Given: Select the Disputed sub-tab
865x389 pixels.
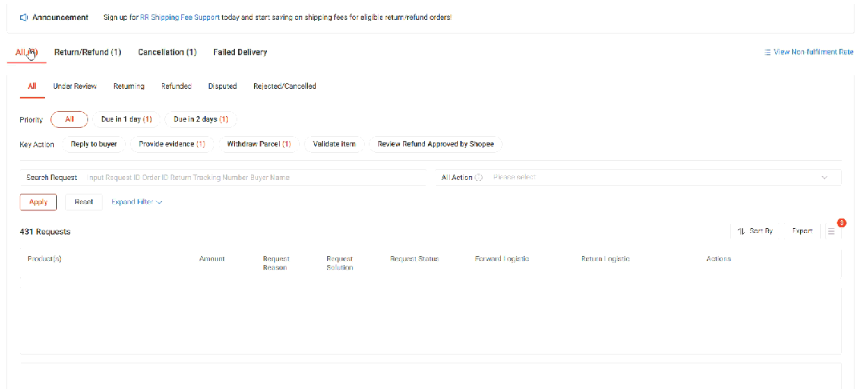Looking at the screenshot, I should [222, 86].
